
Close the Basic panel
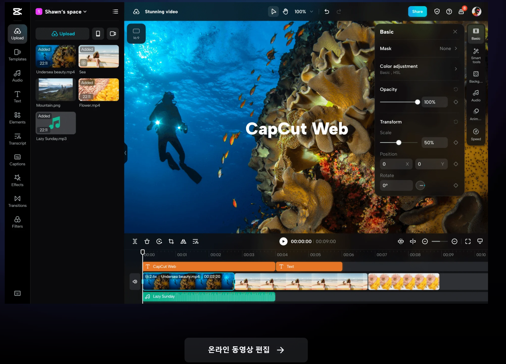tap(455, 32)
